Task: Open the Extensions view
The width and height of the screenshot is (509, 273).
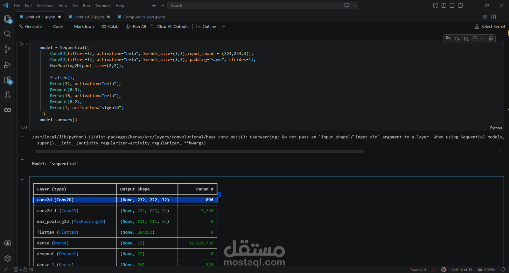Action: [8, 80]
